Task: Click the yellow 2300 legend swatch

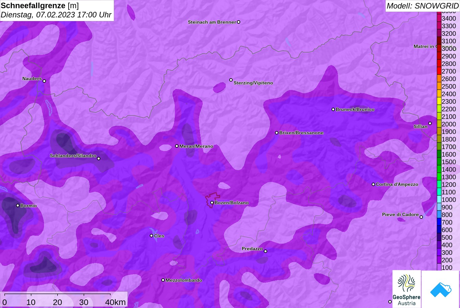Action: (x=439, y=101)
